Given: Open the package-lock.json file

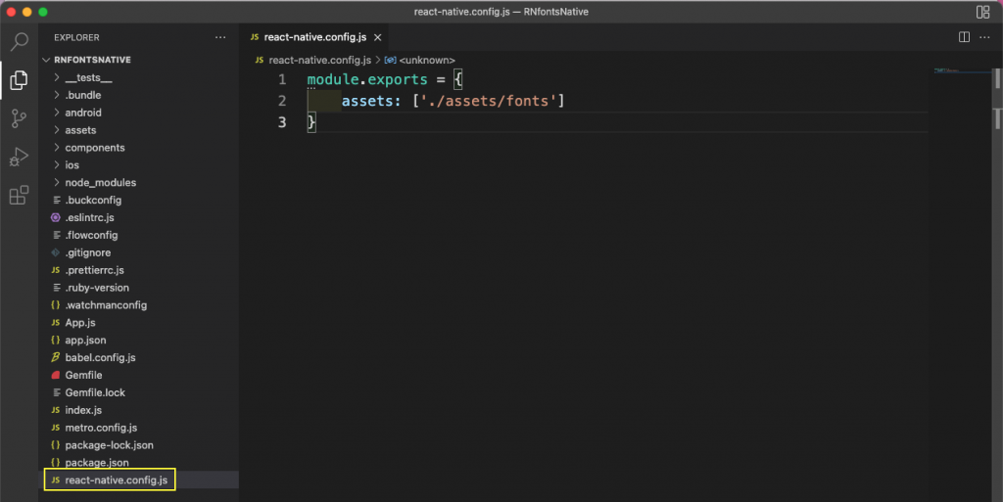Looking at the screenshot, I should point(138,445).
